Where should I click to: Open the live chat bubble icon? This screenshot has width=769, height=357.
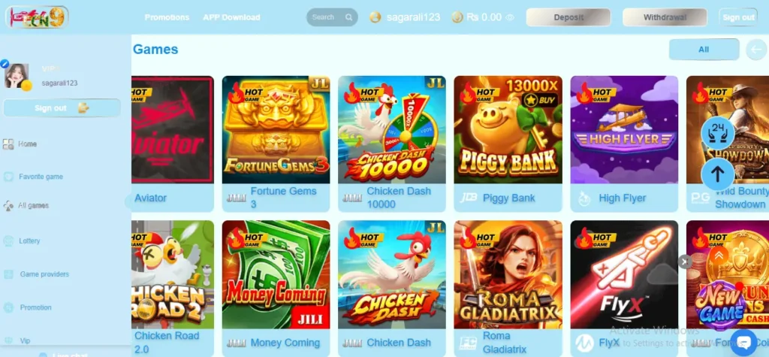[743, 342]
